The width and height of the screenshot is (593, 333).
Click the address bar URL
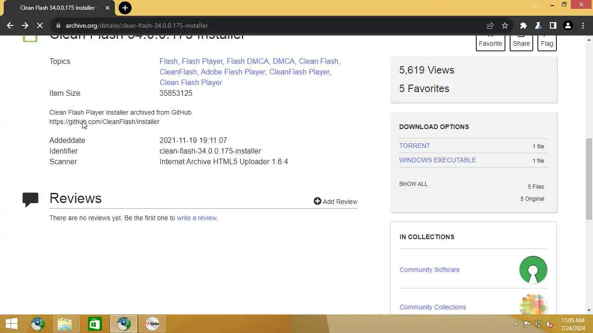[x=137, y=25]
